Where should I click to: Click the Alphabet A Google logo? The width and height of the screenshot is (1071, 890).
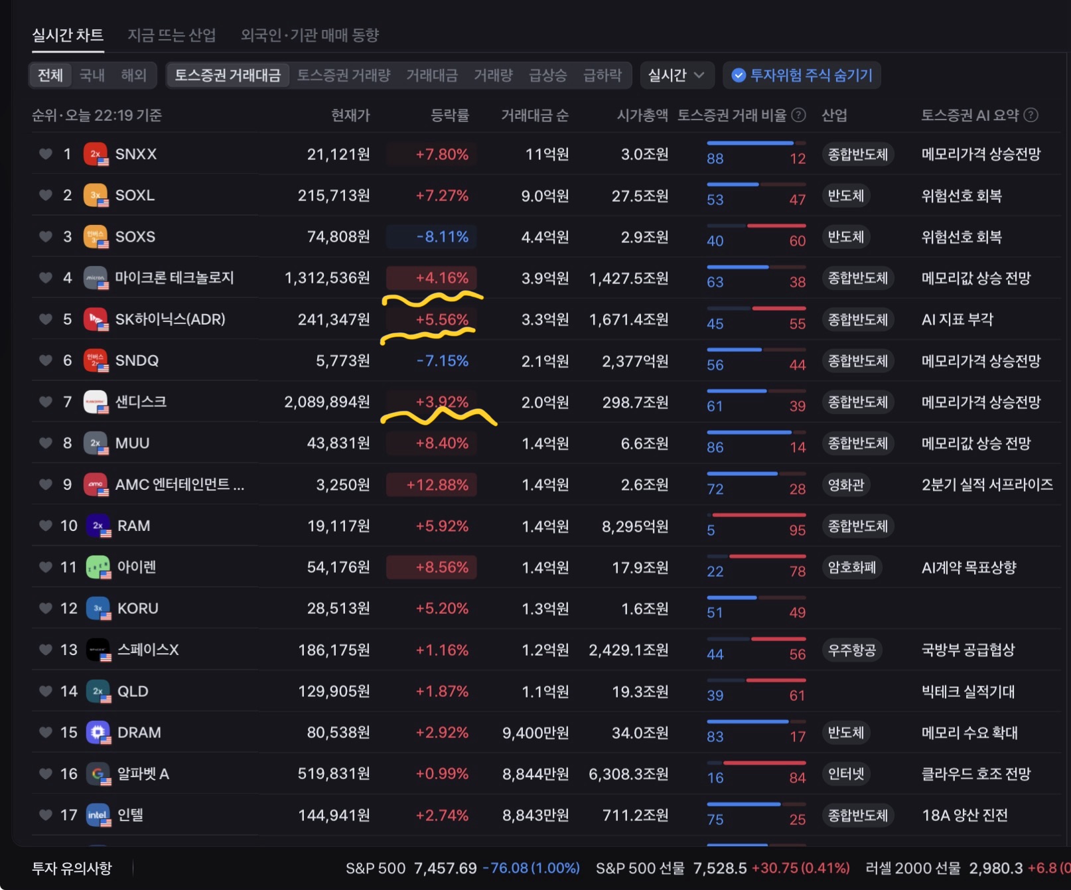point(98,773)
